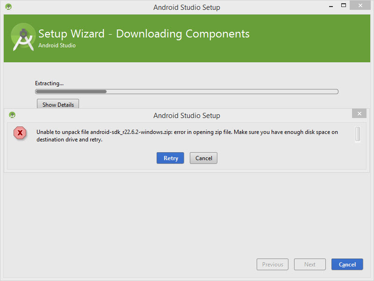The height and width of the screenshot is (281, 374).
Task: Click Android Studio icon in main title bar
Action: [8, 7]
